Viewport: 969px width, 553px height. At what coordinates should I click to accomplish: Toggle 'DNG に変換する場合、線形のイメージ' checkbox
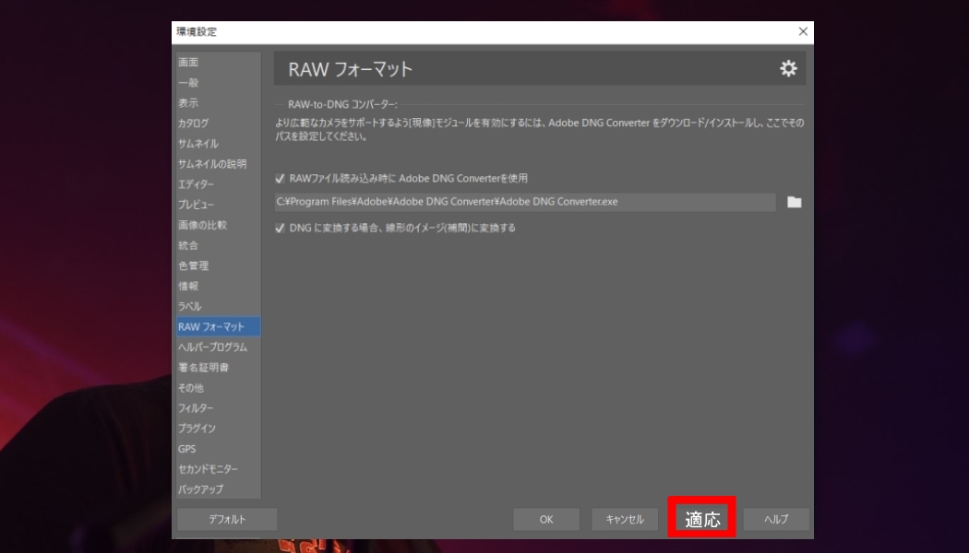pos(280,228)
